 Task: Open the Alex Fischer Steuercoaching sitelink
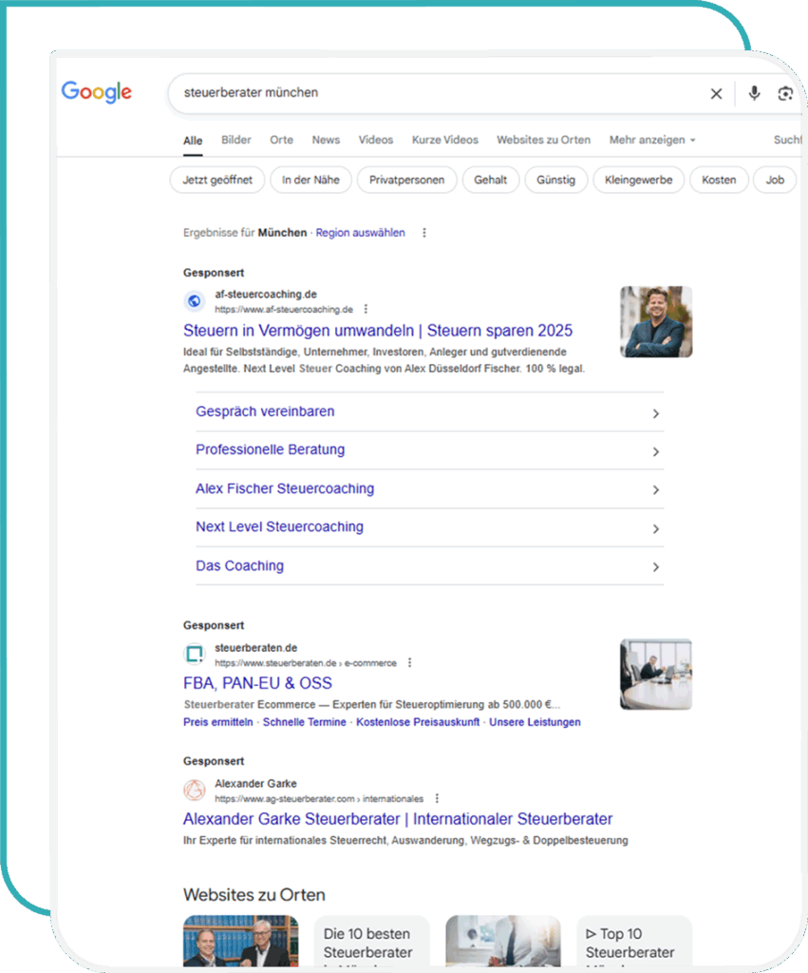pyautogui.click(x=285, y=488)
